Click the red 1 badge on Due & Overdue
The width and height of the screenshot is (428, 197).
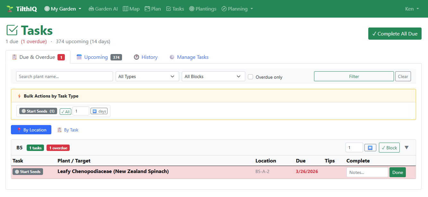(x=61, y=57)
